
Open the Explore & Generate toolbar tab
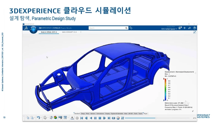[x=117, y=114]
